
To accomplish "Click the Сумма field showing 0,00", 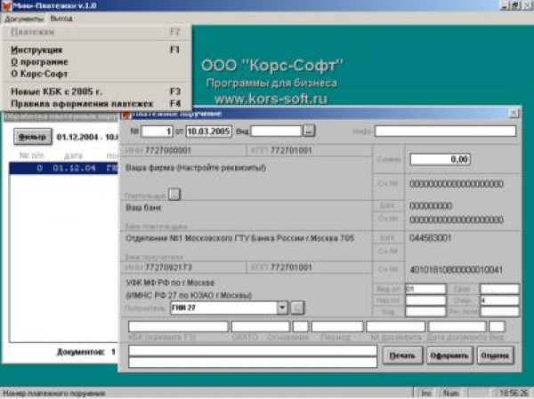I will (441, 160).
